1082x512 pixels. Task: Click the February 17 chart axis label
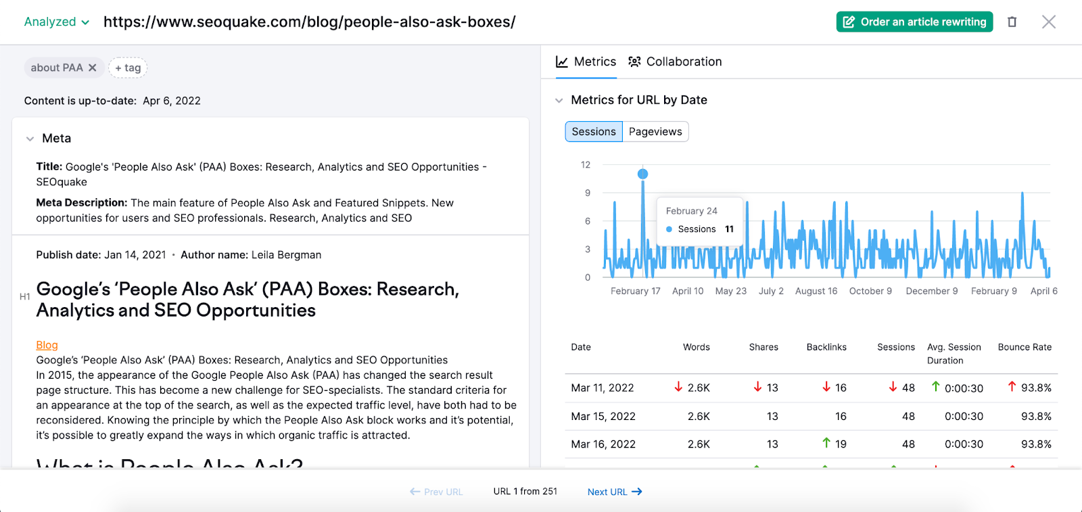[635, 291]
